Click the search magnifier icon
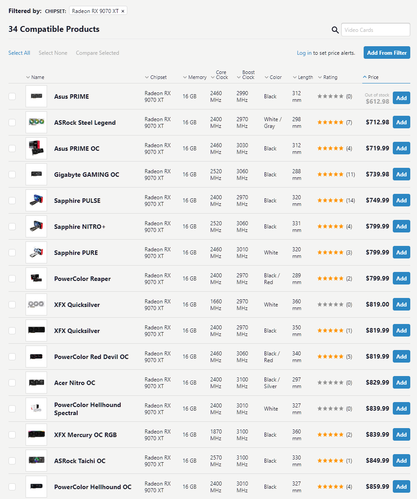Viewport: 417px width, 499px height. 335,30
